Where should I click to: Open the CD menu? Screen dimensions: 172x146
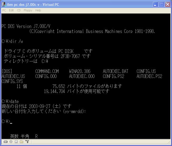click(19, 10)
